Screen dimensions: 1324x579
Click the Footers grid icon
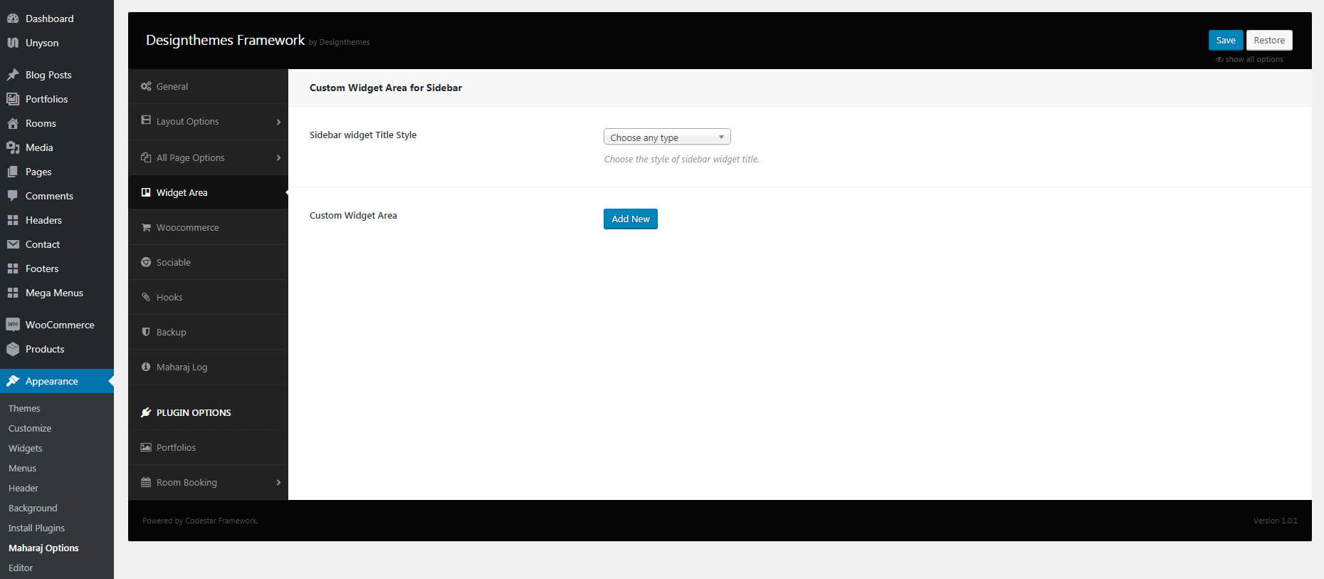pyautogui.click(x=13, y=268)
